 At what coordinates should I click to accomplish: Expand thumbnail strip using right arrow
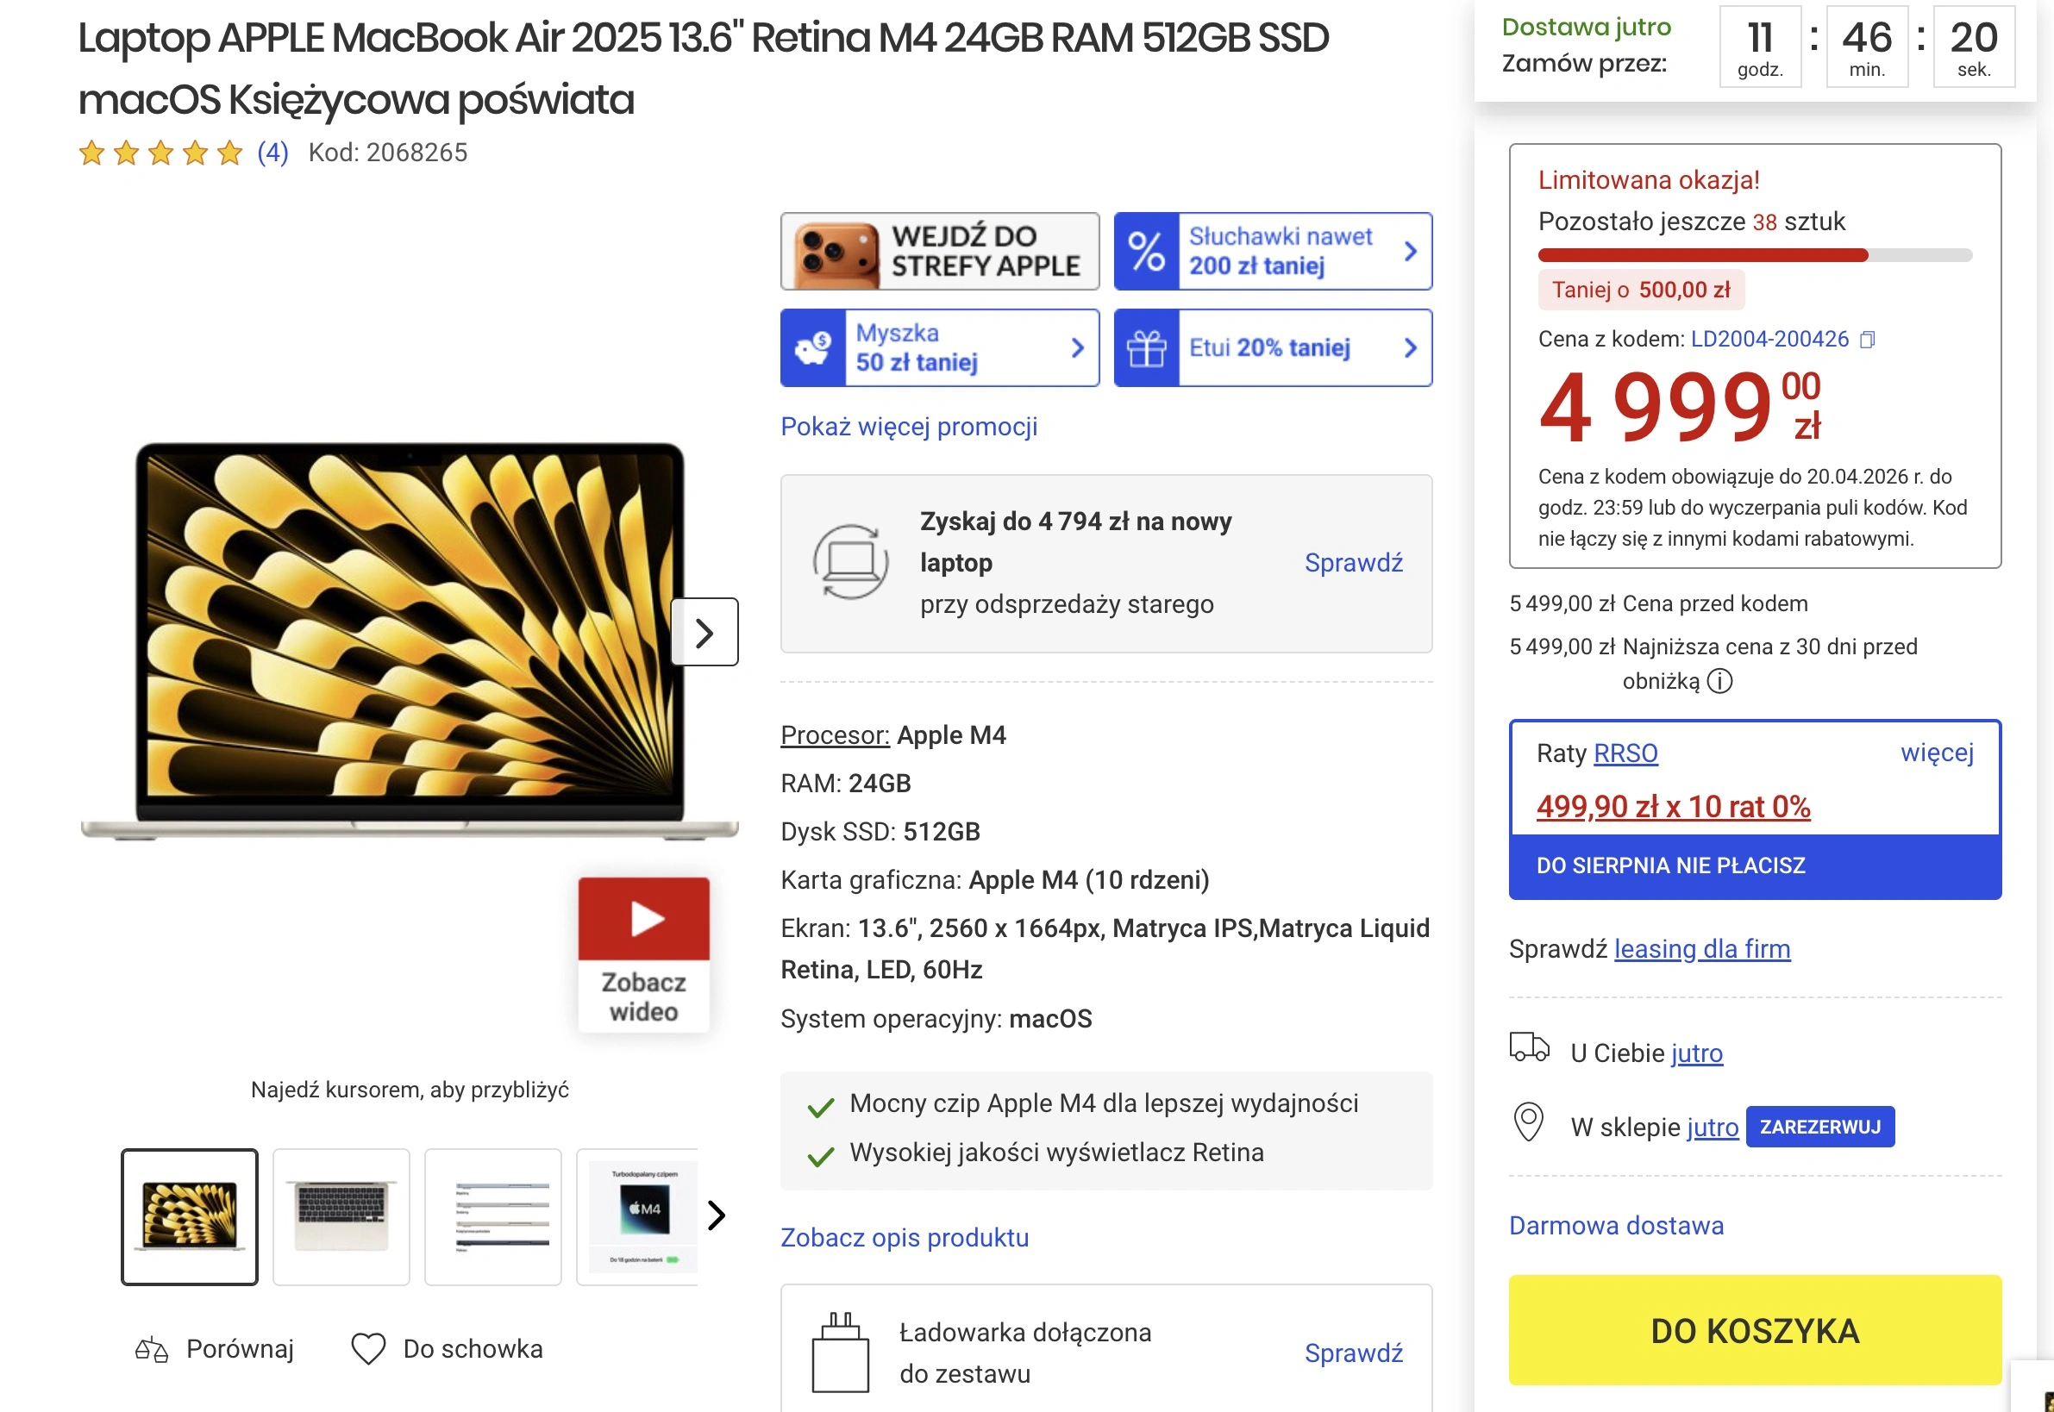tap(715, 1215)
